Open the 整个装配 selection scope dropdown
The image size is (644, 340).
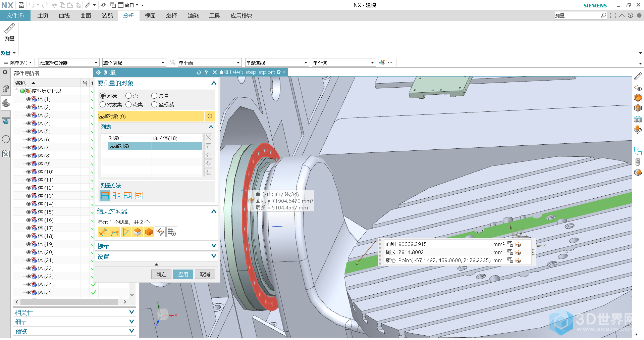pos(134,62)
